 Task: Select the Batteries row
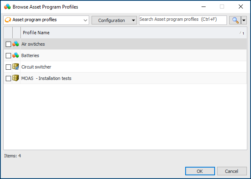pyautogui.click(x=123, y=55)
